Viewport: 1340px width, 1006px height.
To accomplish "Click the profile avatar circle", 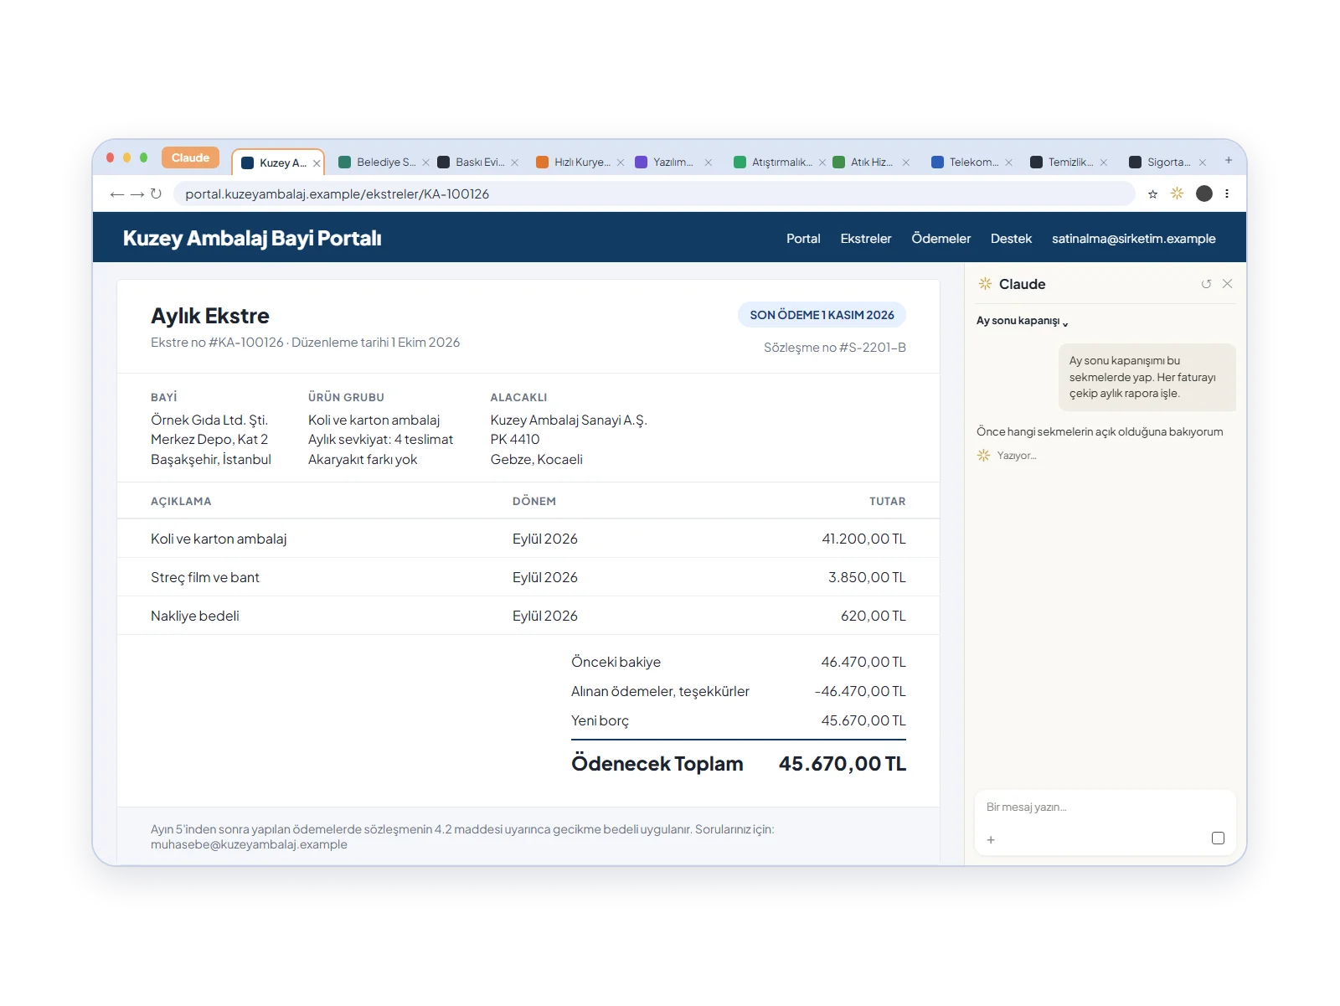I will tap(1204, 193).
